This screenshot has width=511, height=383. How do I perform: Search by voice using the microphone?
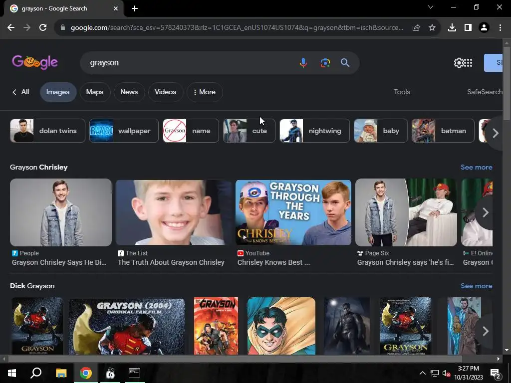(x=303, y=62)
